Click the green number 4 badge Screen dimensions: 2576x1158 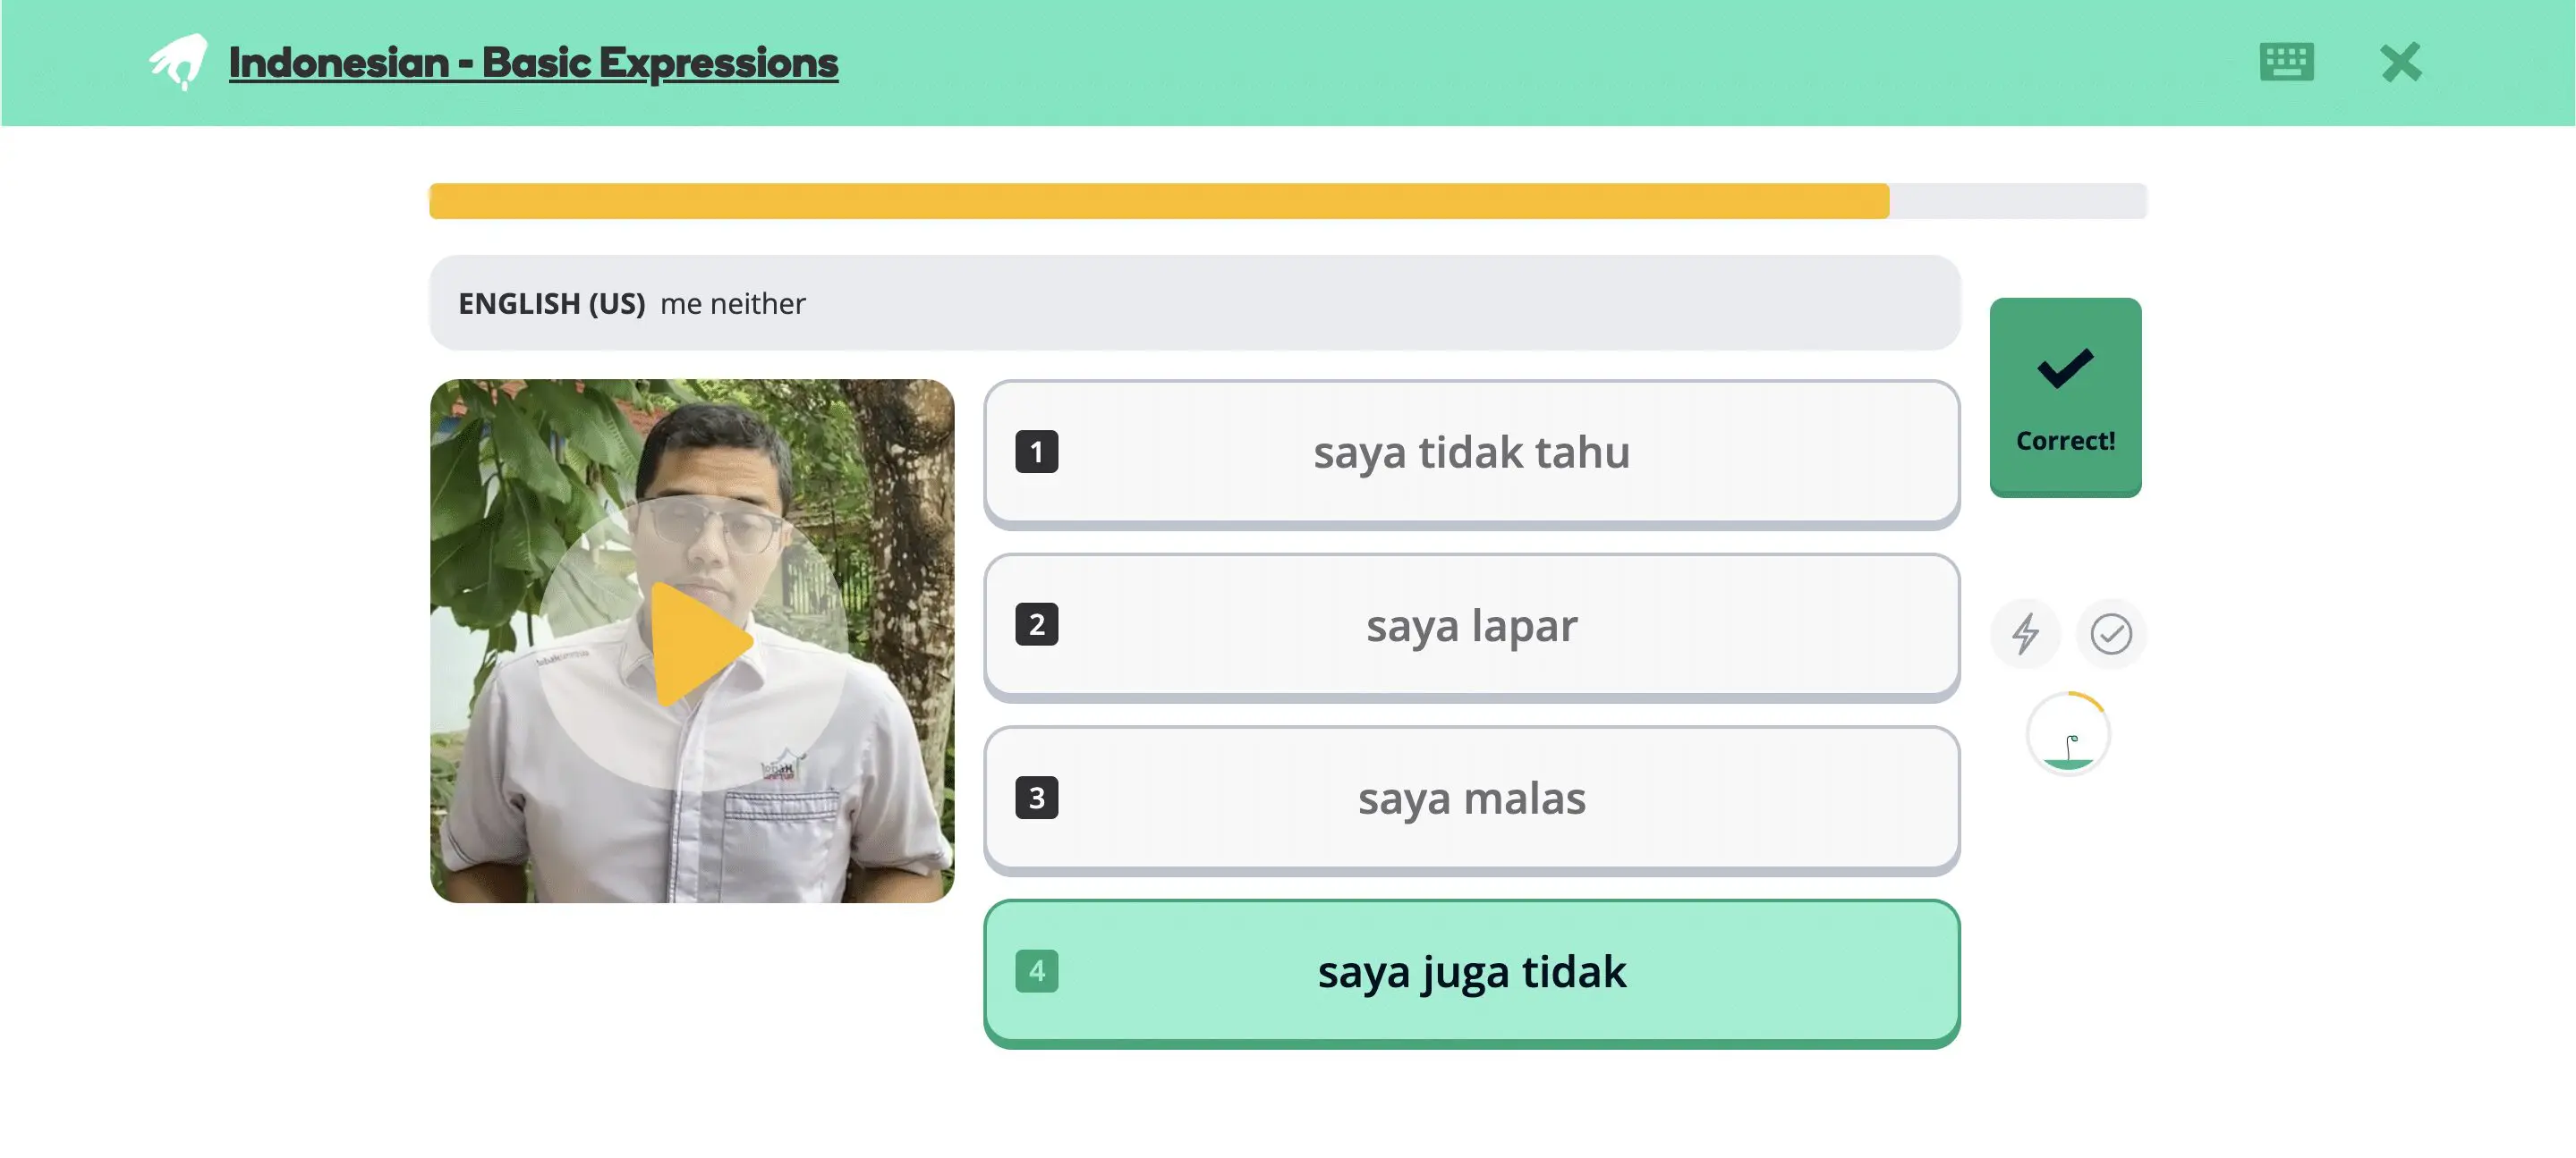(x=1036, y=971)
